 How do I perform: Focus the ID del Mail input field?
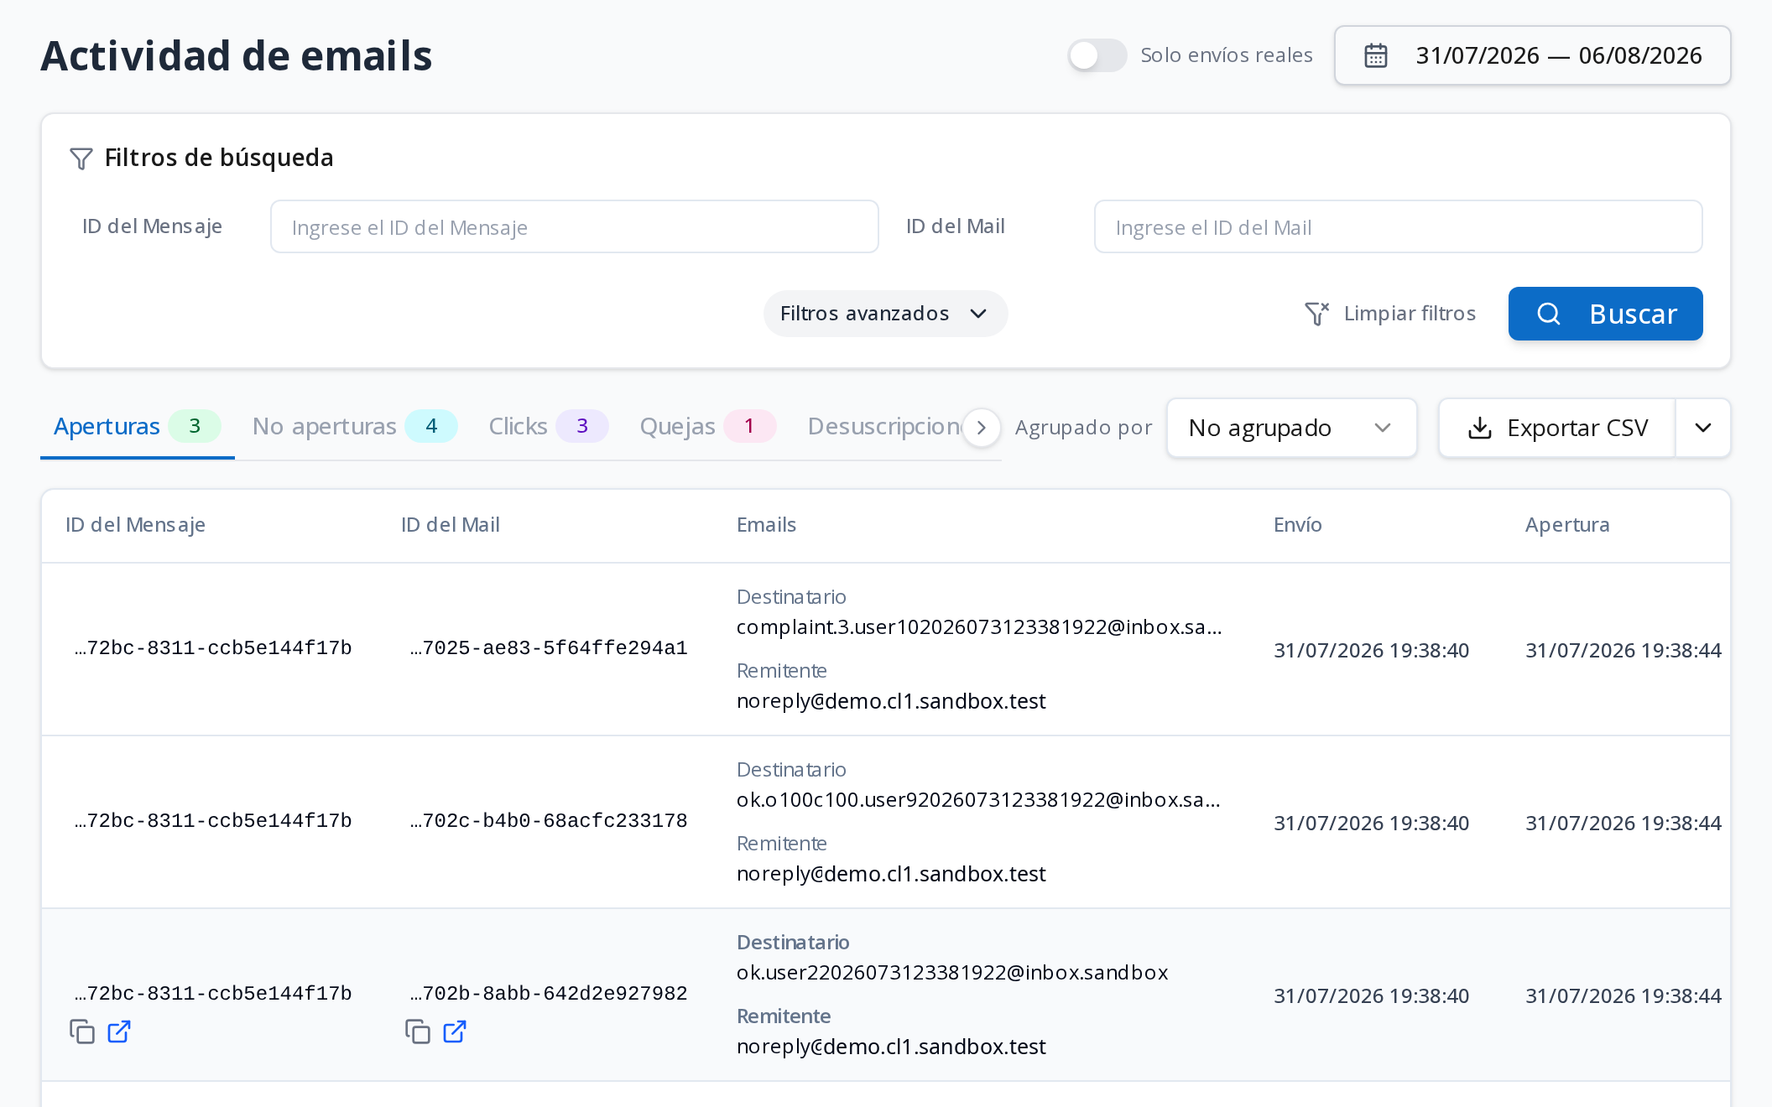1399,226
